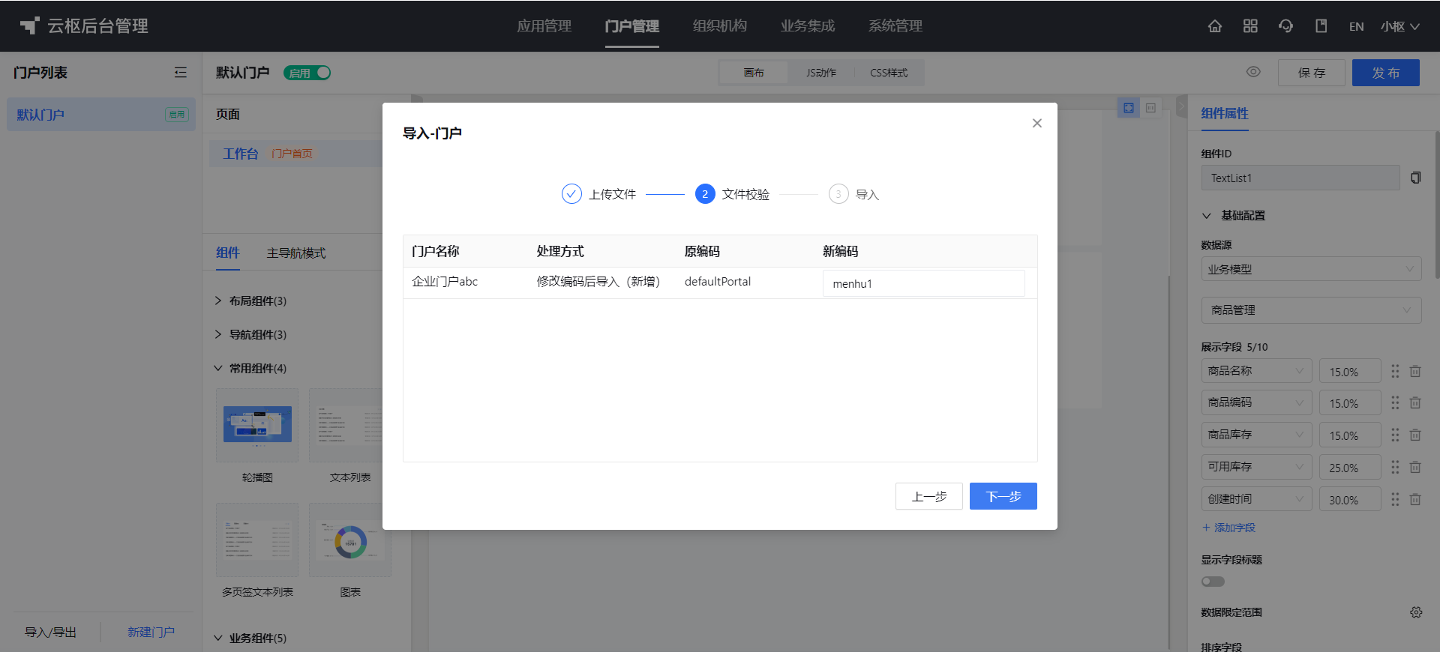Click the drag handle of the 创建时间 row

click(1395, 499)
